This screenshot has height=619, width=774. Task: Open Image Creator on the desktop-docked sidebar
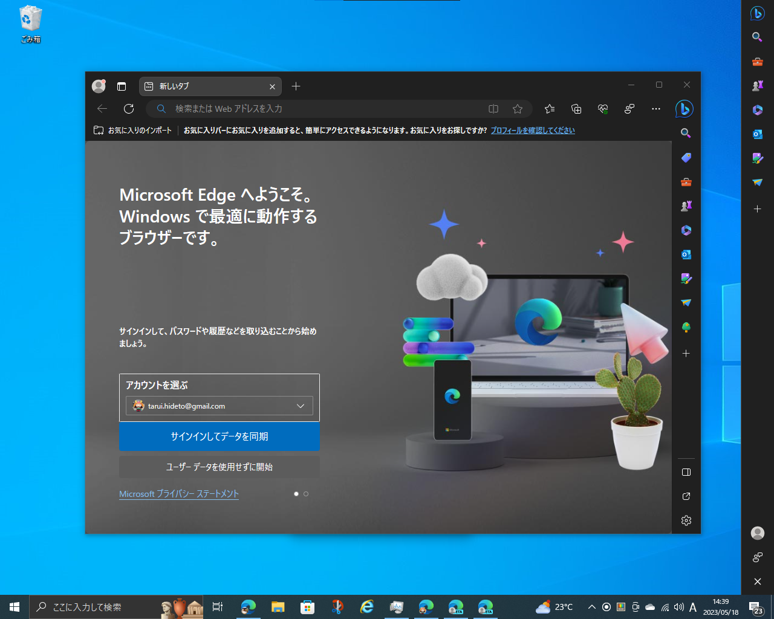tap(757, 158)
